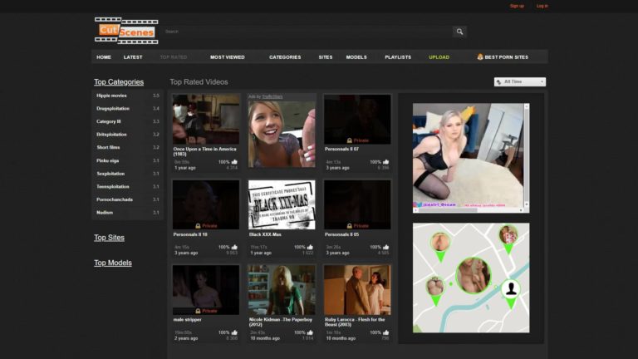638x359 pixels.
Task: Click thumbs-up icon on Personals II 05
Action: point(386,247)
